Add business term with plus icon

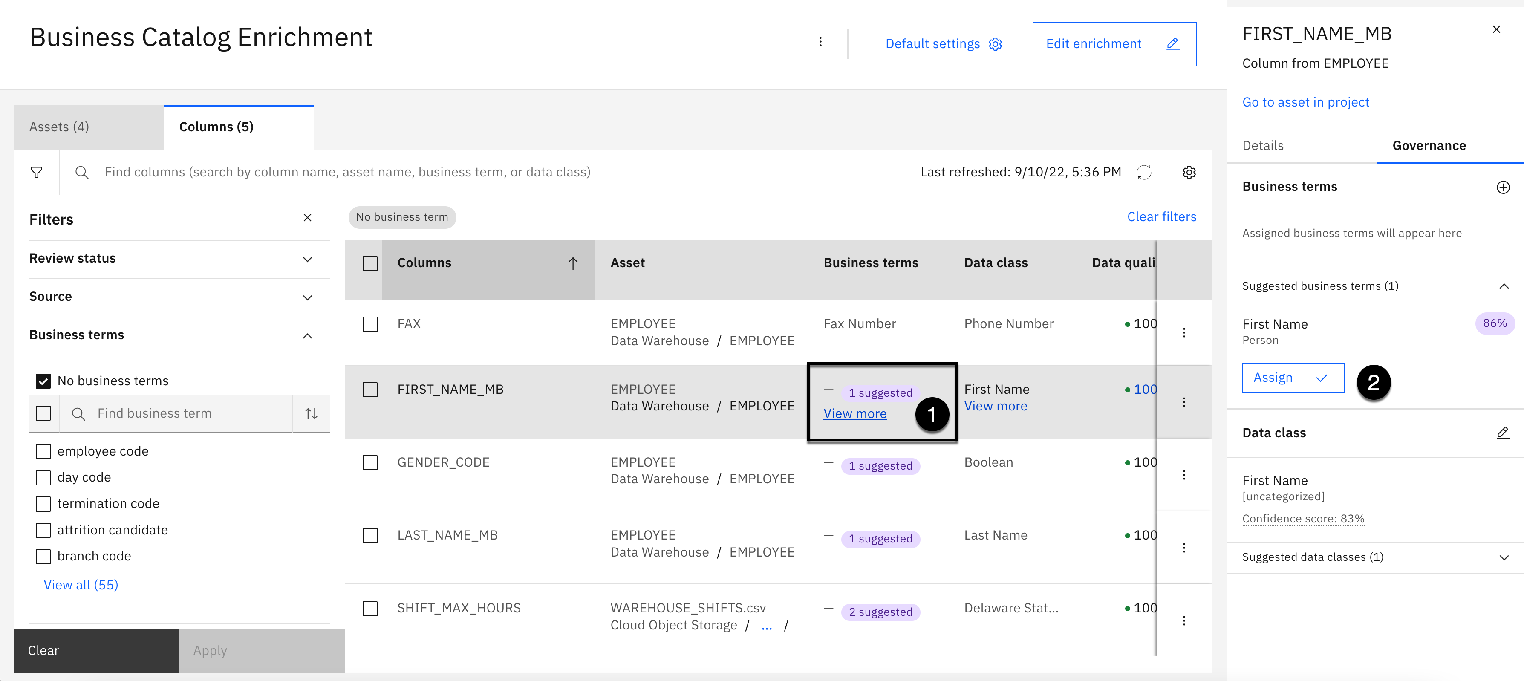coord(1503,187)
